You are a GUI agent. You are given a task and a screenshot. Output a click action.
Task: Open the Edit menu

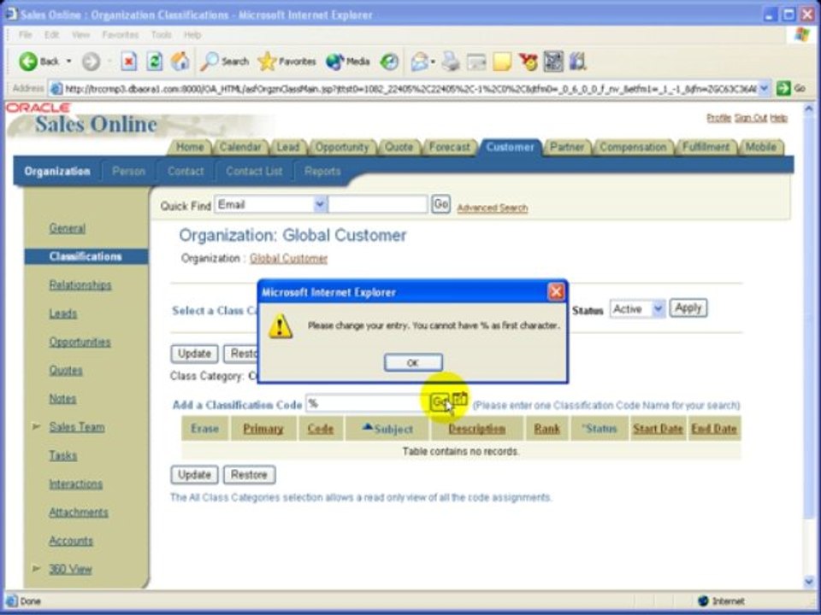tap(51, 35)
